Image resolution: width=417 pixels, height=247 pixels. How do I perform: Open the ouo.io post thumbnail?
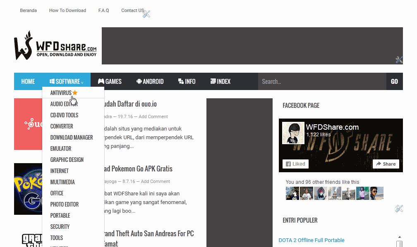(x=28, y=124)
